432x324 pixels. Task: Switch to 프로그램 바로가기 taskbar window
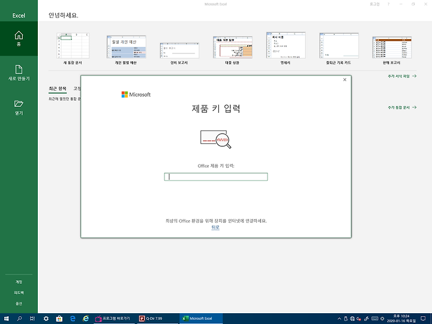point(114,319)
